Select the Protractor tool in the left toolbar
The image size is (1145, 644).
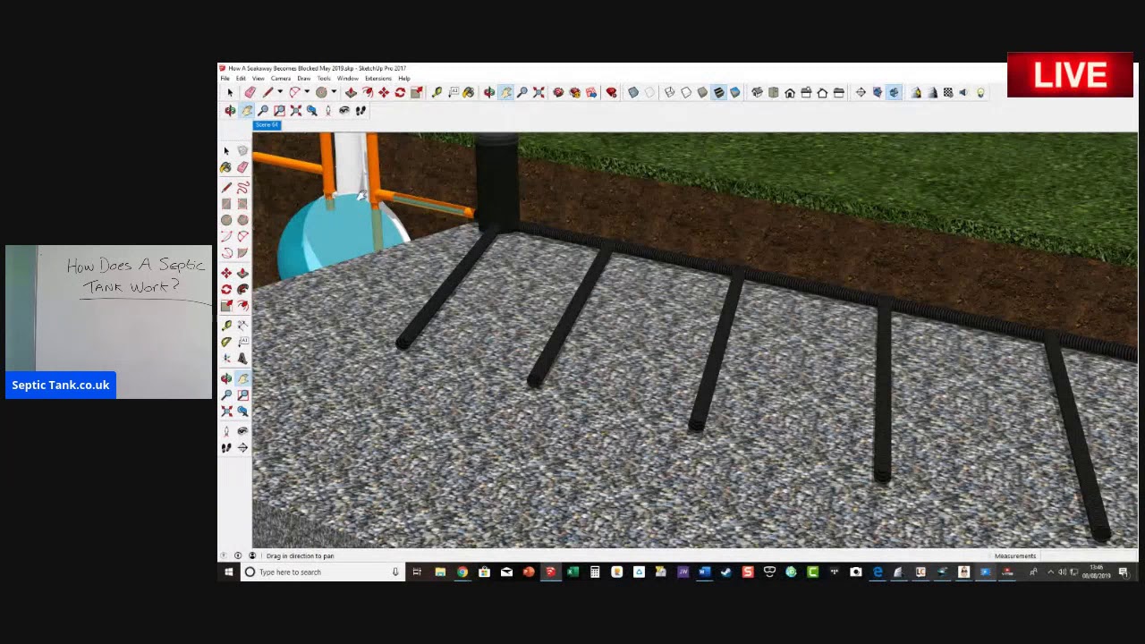point(226,342)
